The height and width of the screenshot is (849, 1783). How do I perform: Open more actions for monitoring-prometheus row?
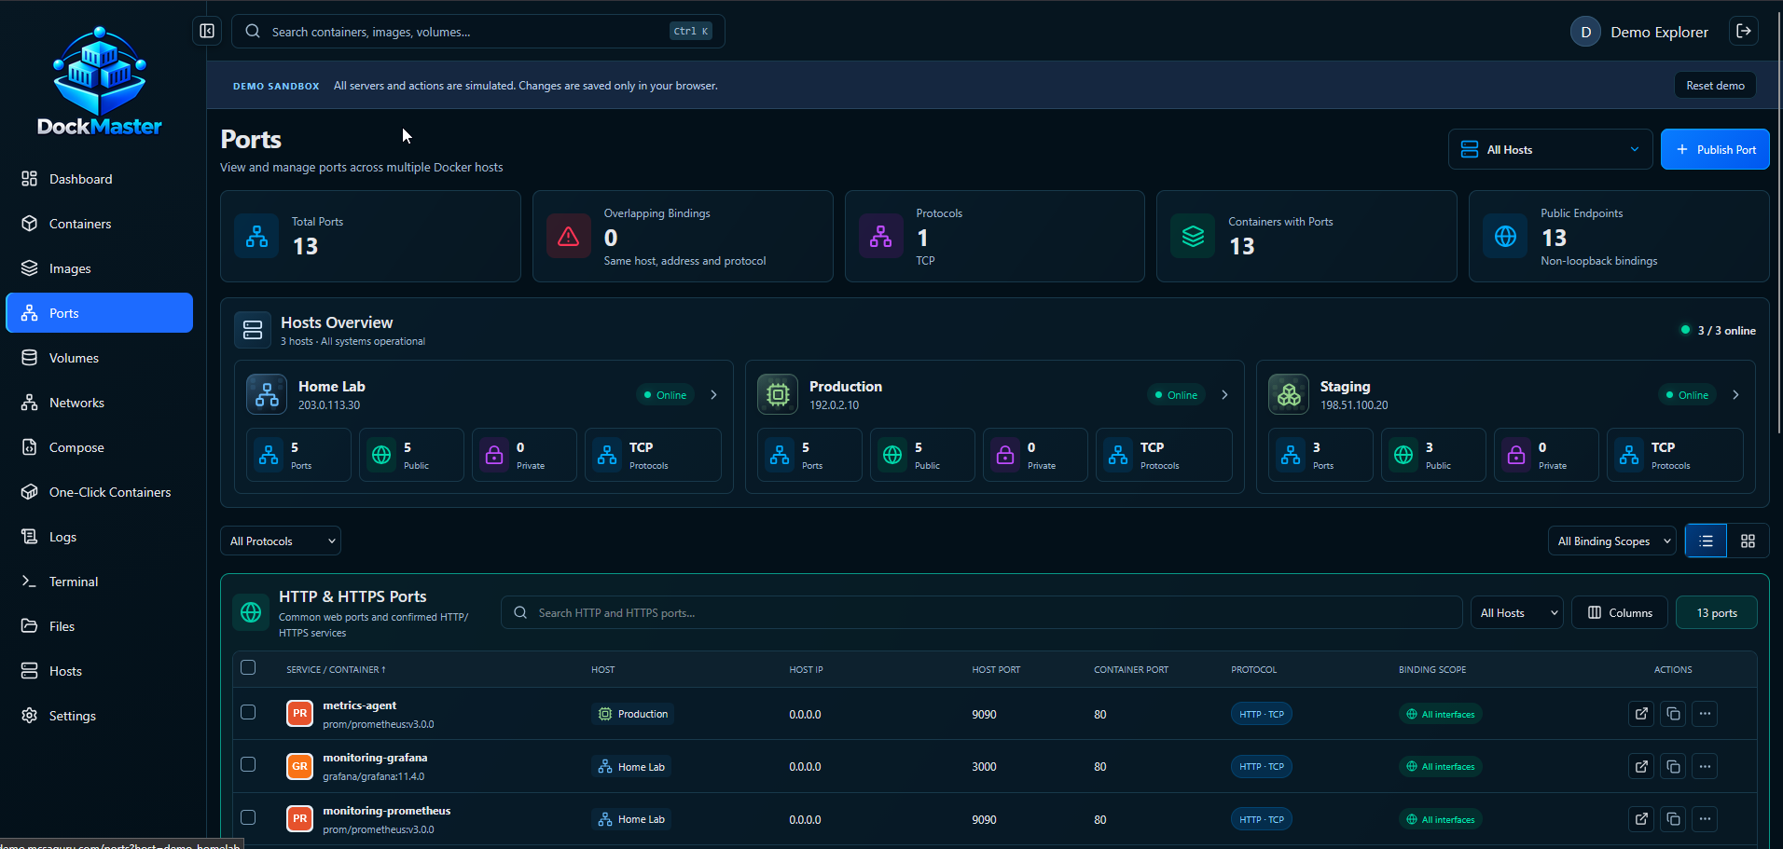tap(1705, 819)
